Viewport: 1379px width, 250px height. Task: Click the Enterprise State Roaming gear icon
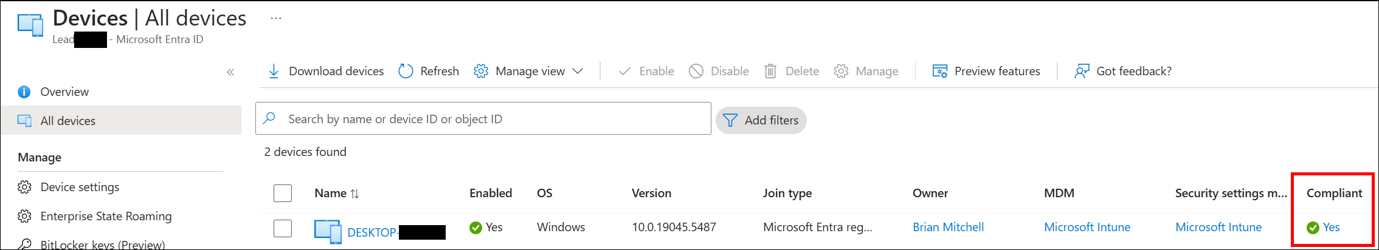25,217
